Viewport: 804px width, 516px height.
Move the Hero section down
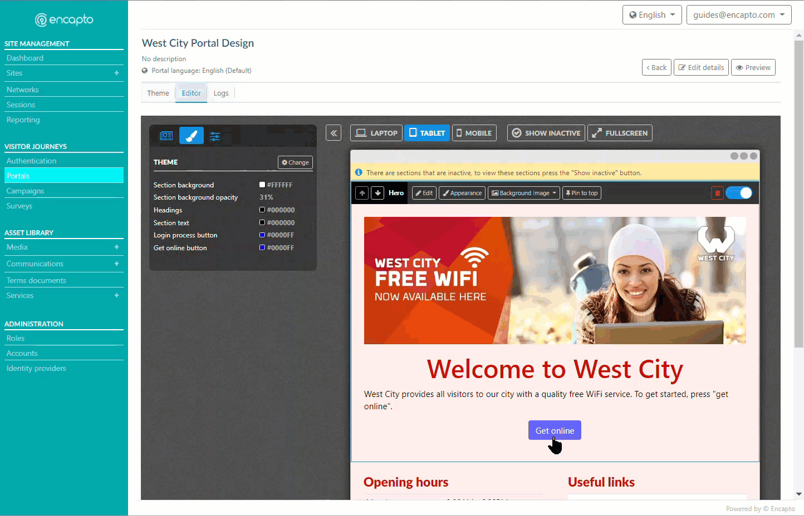[x=378, y=193]
